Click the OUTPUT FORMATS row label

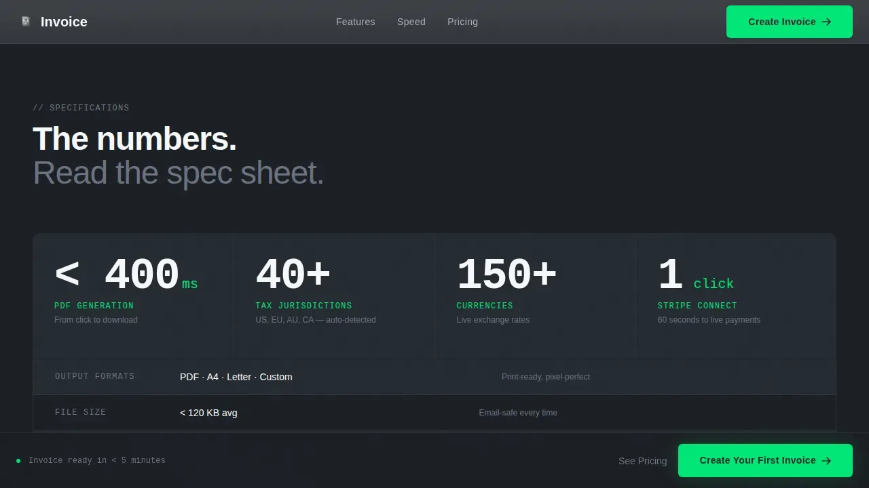pos(94,376)
